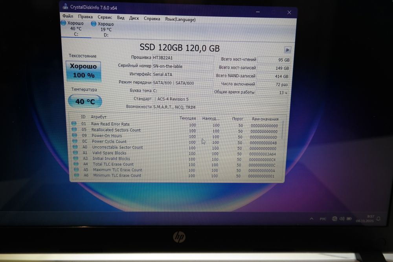Click the SSD 120GB 120,0 GB disk title
Screen dimensions: 393x262
click(x=180, y=48)
